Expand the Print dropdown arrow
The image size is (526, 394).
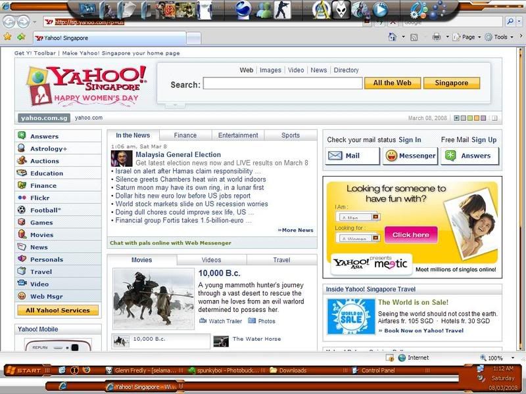(x=447, y=37)
